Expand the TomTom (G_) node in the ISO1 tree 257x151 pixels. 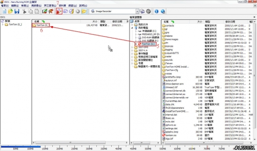3,25
